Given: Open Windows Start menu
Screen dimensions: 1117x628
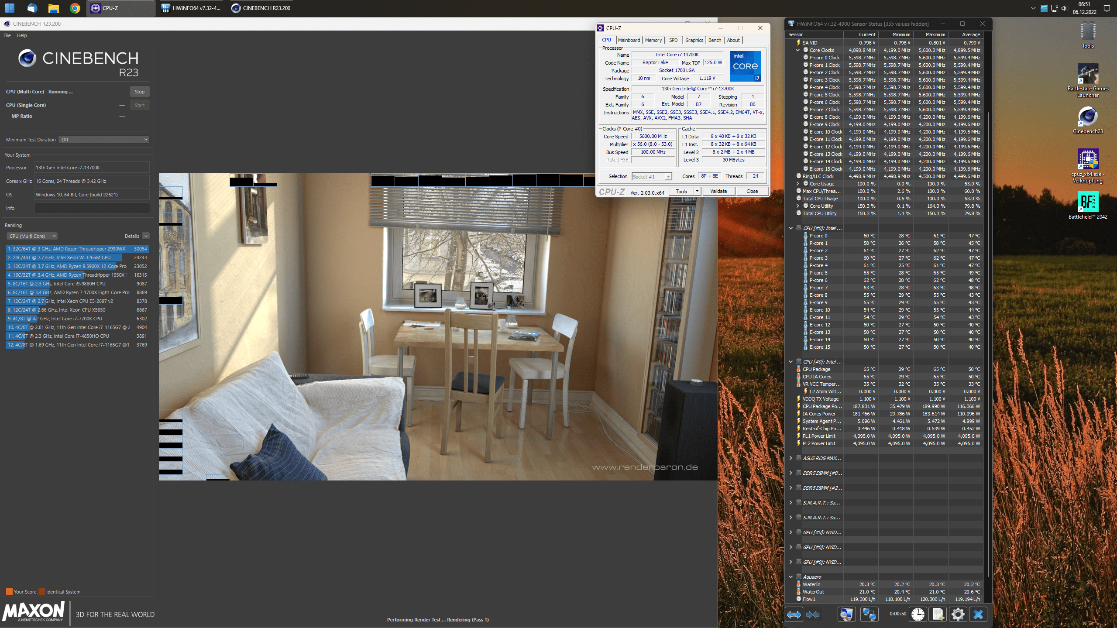Looking at the screenshot, I should click(x=10, y=8).
